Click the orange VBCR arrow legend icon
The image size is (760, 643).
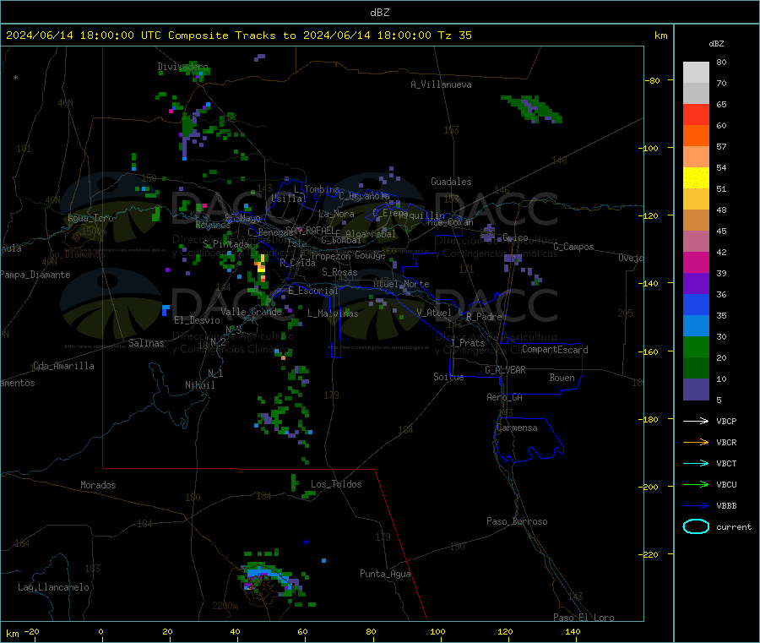click(696, 442)
